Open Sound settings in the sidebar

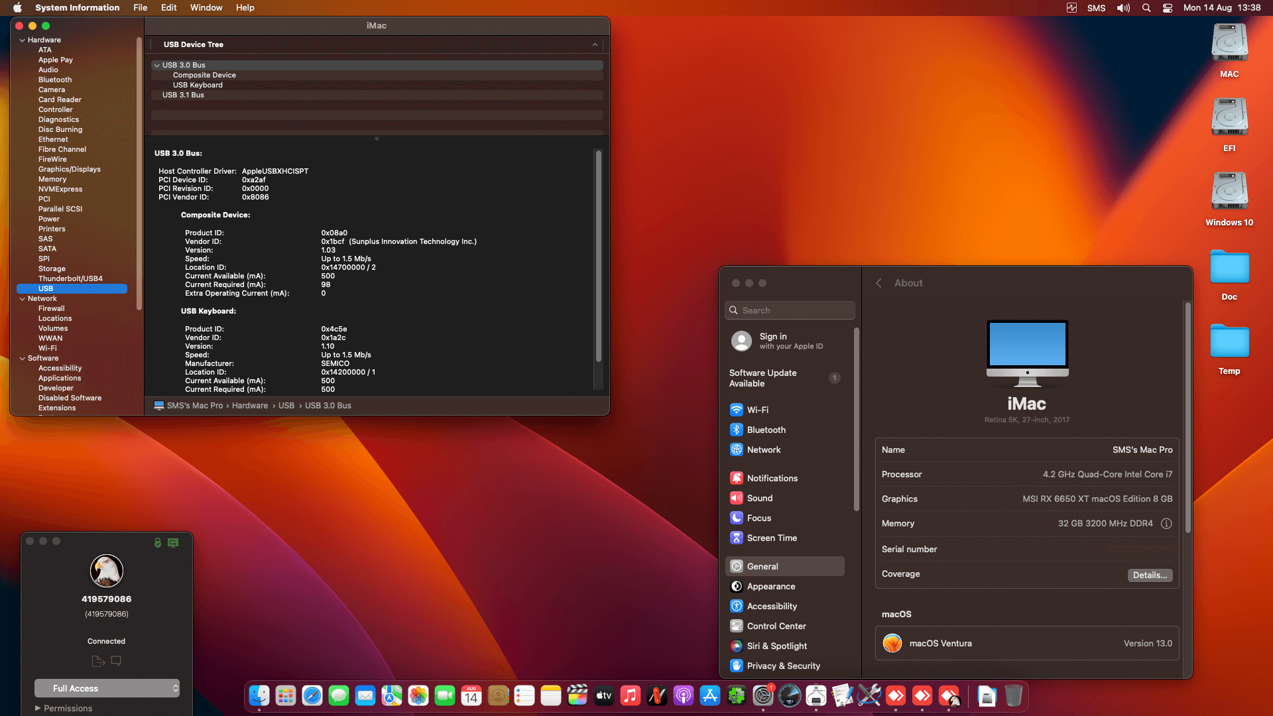pyautogui.click(x=760, y=498)
